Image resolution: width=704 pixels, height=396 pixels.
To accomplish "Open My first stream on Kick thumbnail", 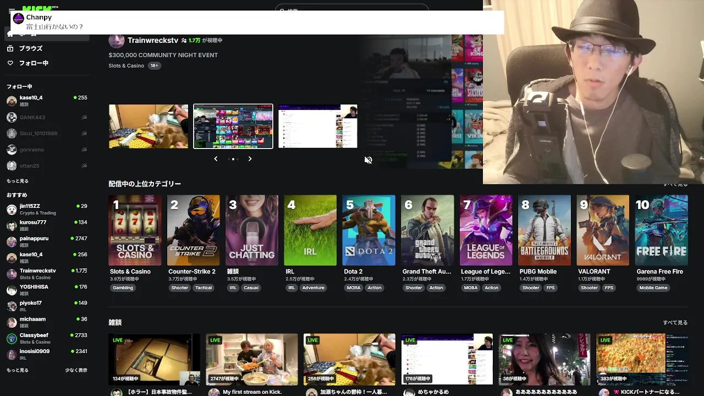I will click(x=252, y=359).
